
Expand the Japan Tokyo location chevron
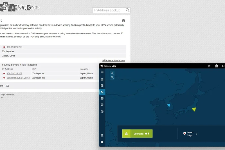click(x=197, y=134)
